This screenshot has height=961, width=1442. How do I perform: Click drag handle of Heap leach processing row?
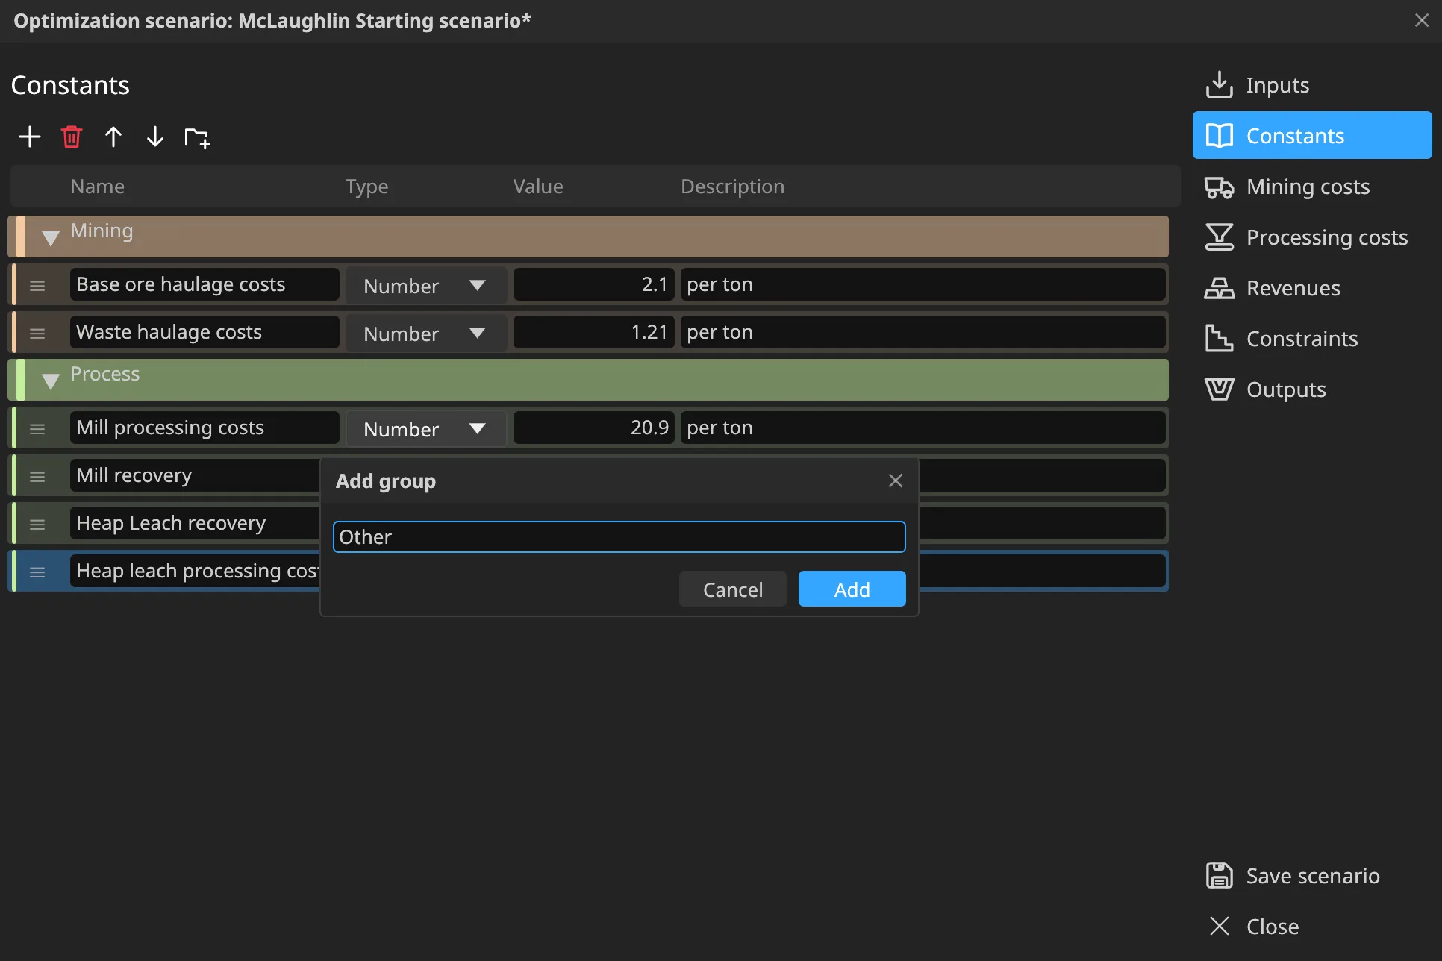[x=37, y=572]
